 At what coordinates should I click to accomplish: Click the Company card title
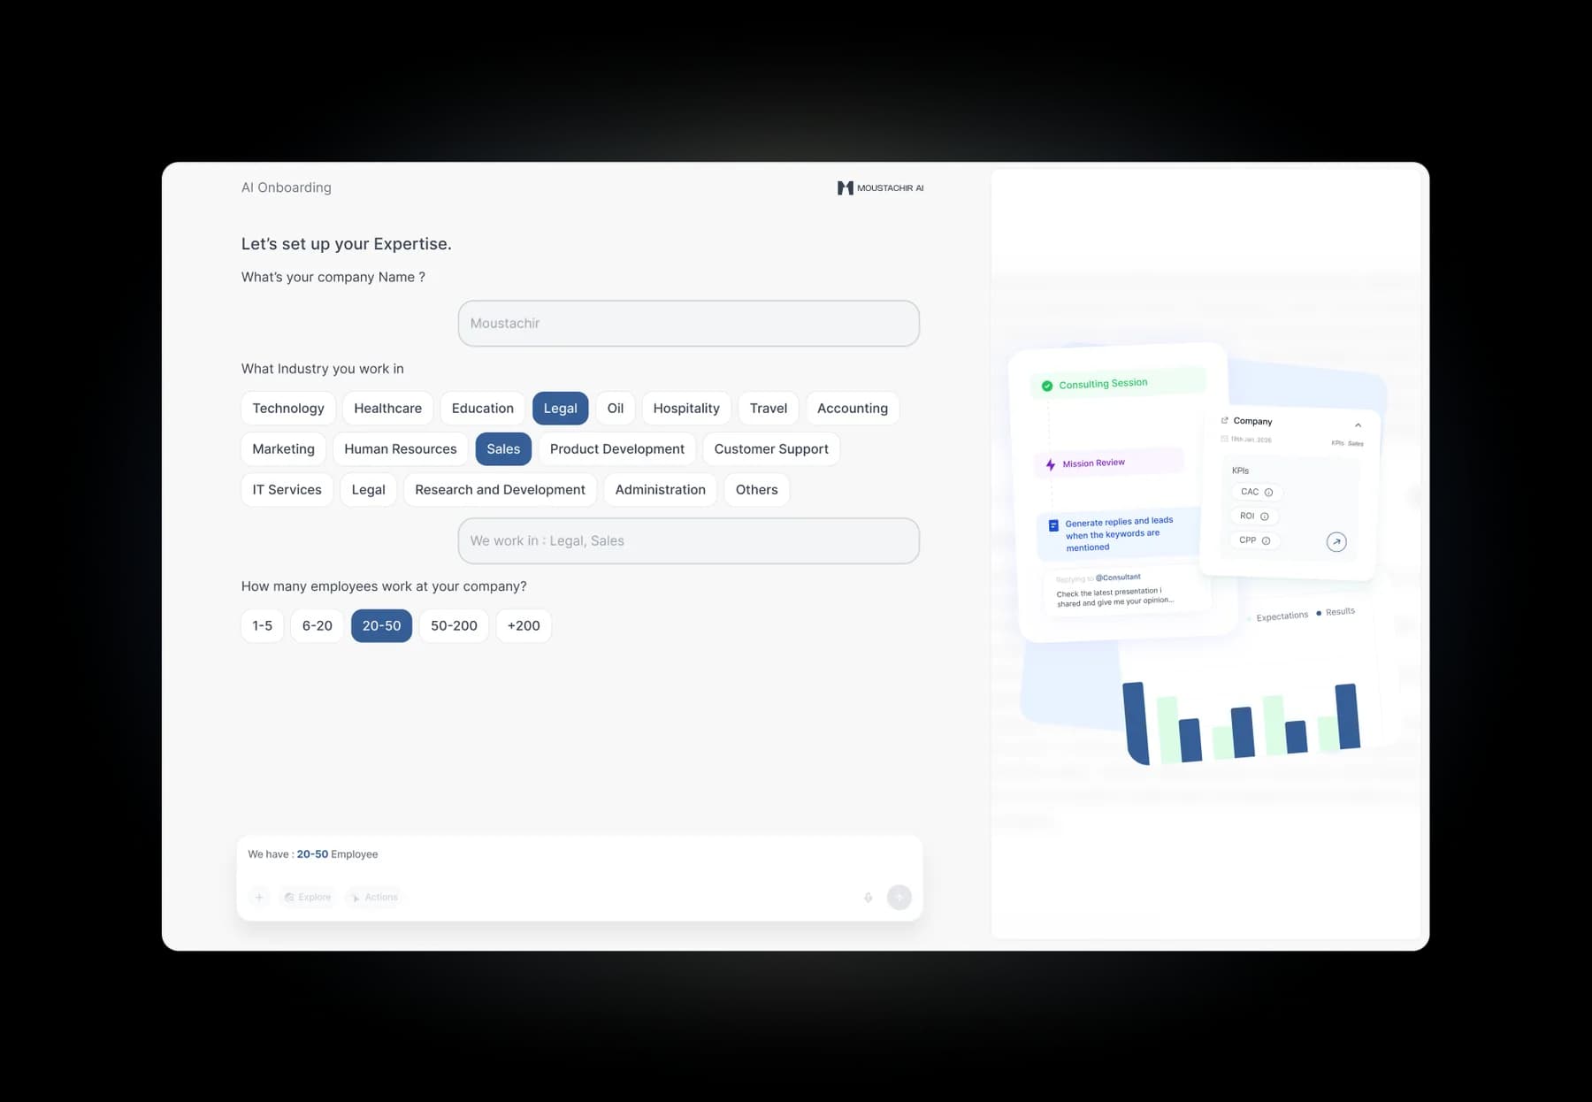point(1252,421)
